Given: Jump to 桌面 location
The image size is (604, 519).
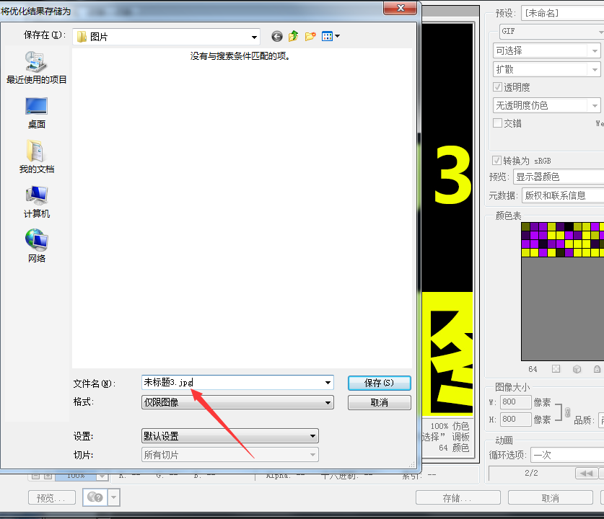Looking at the screenshot, I should click(37, 112).
